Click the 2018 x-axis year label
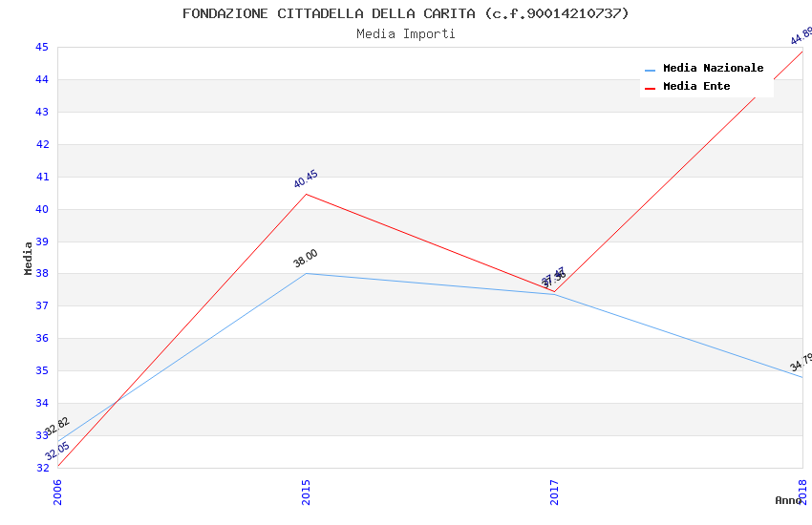This screenshot has height=525, width=812. coord(803,492)
